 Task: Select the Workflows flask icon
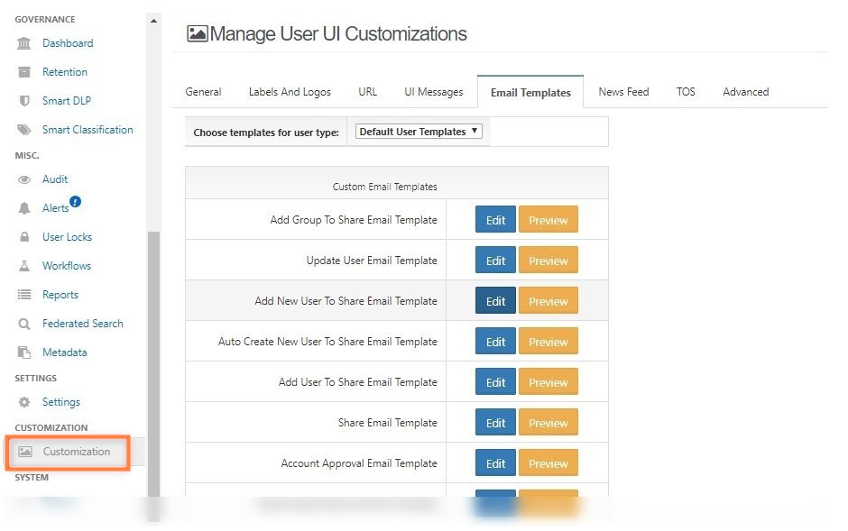click(x=23, y=265)
